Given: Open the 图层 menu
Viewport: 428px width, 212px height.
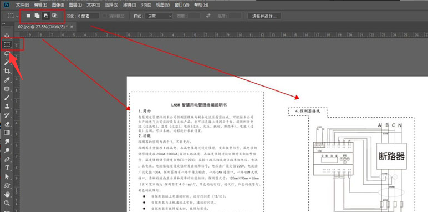Looking at the screenshot, I should click(x=75, y=5).
